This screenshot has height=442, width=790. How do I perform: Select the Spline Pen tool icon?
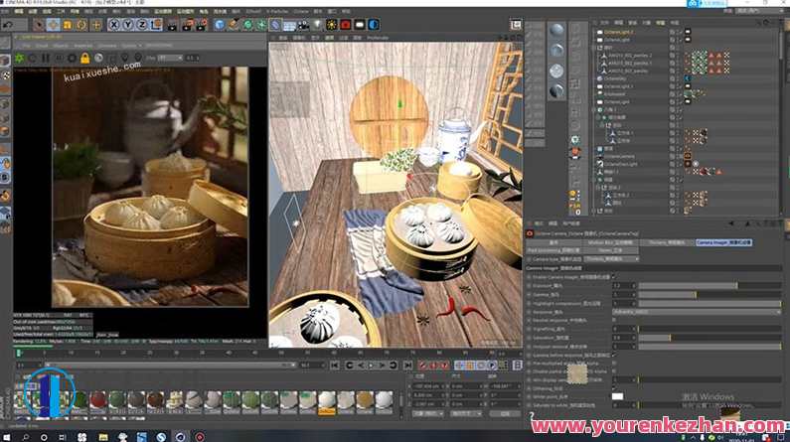(234, 24)
